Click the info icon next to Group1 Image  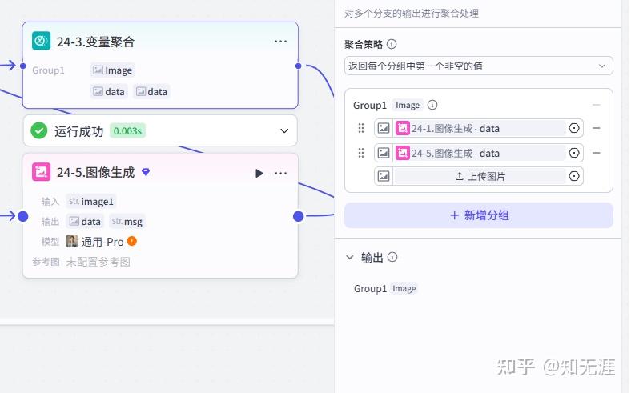[432, 105]
